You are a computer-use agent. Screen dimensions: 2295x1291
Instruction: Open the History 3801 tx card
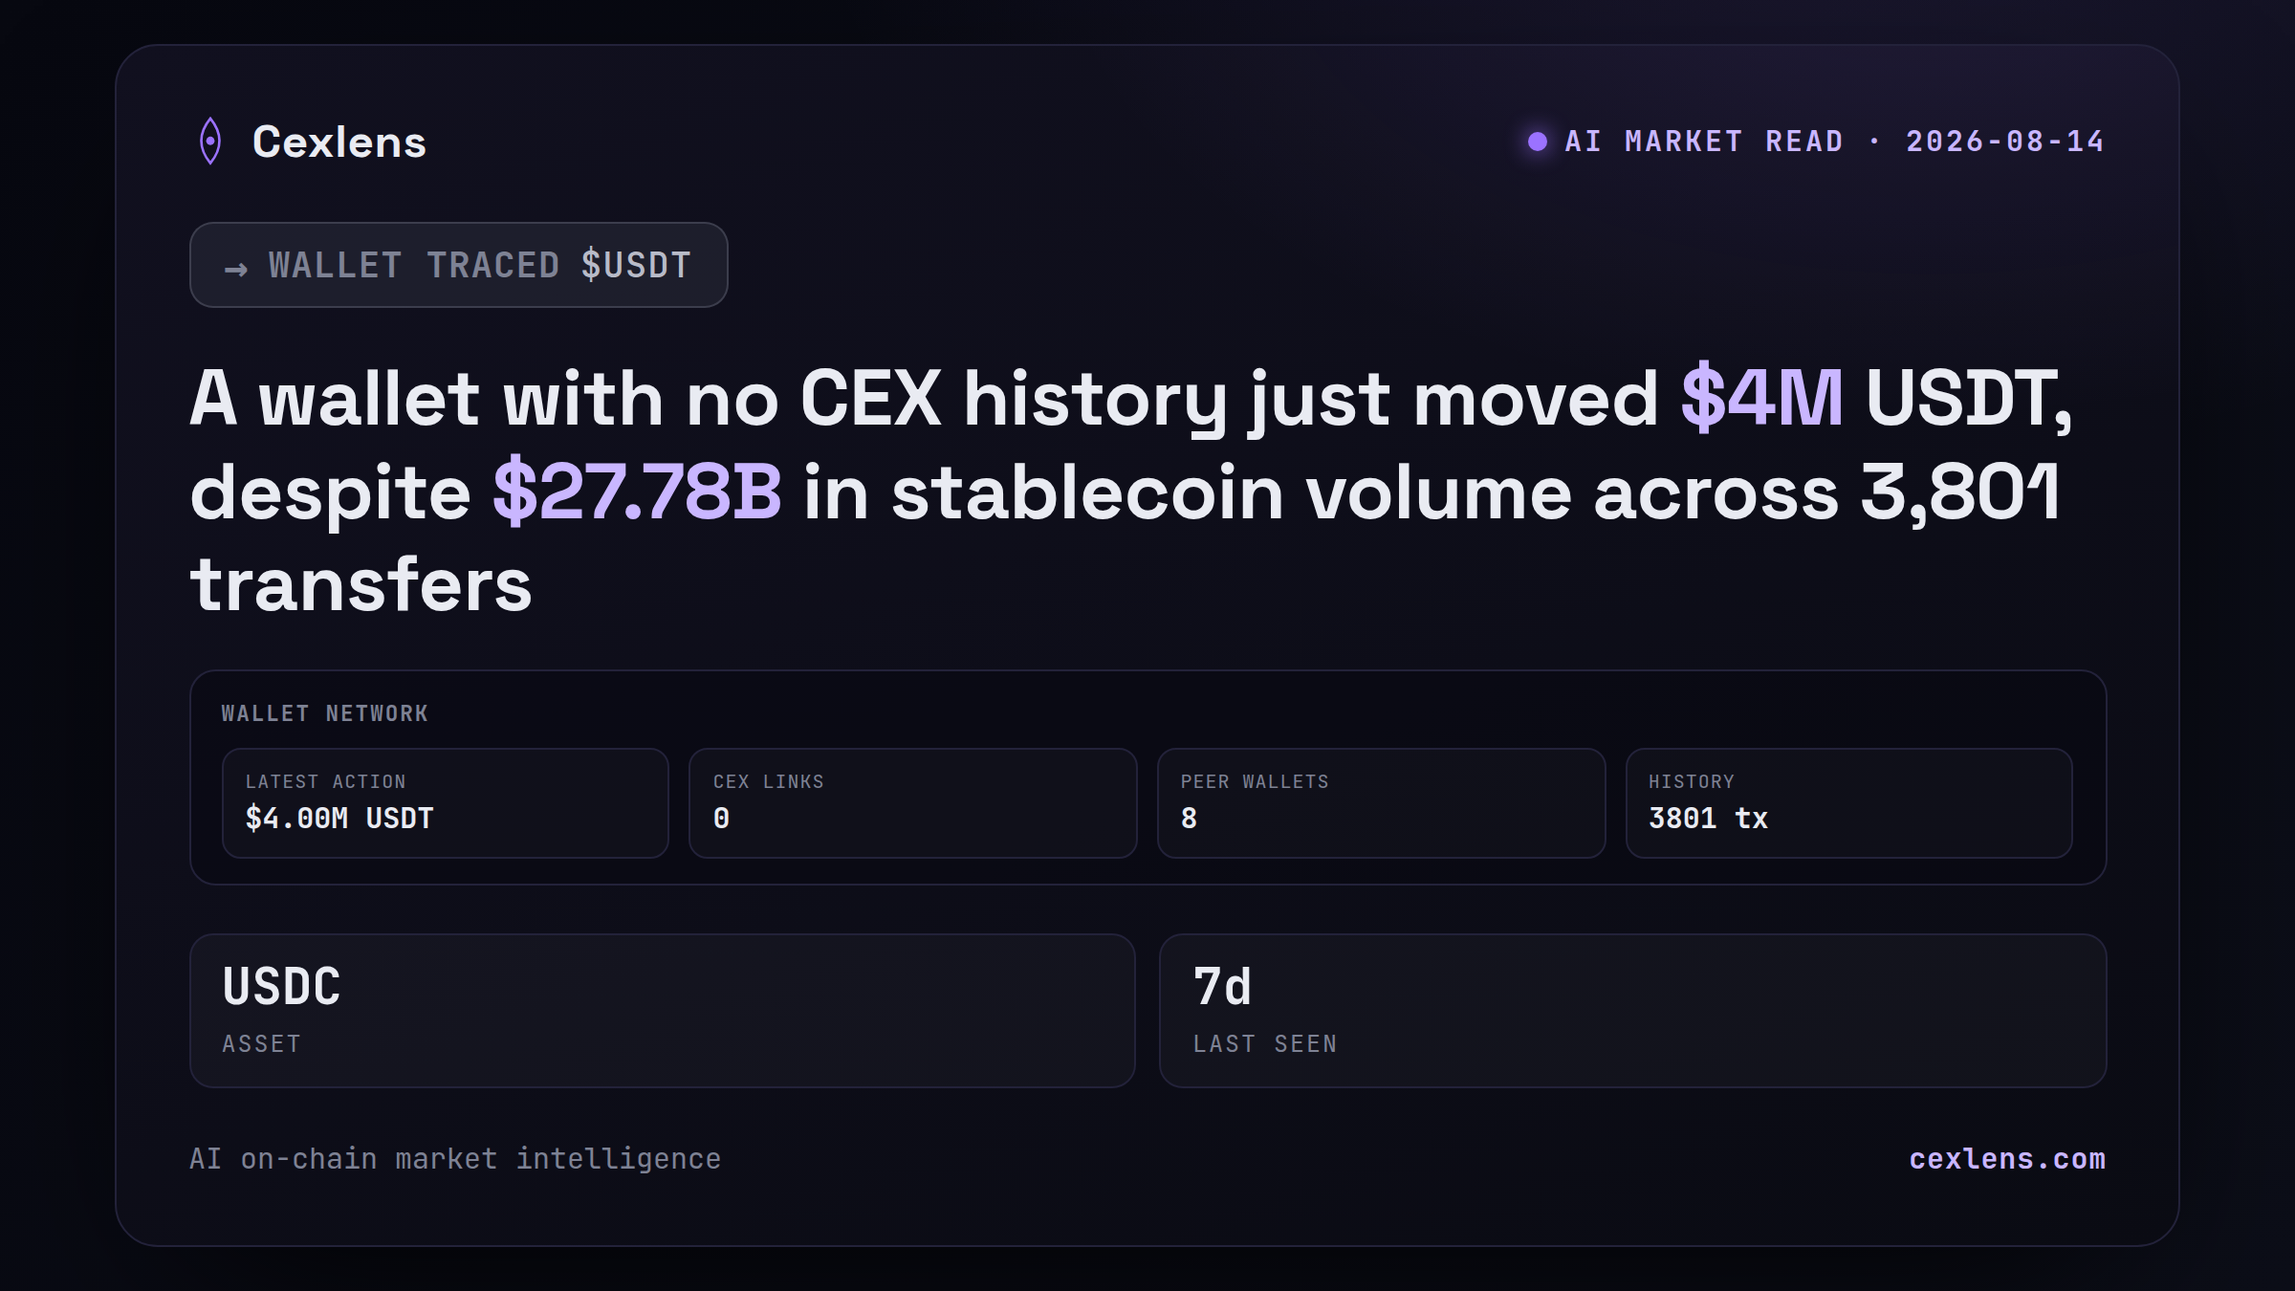tap(1849, 803)
